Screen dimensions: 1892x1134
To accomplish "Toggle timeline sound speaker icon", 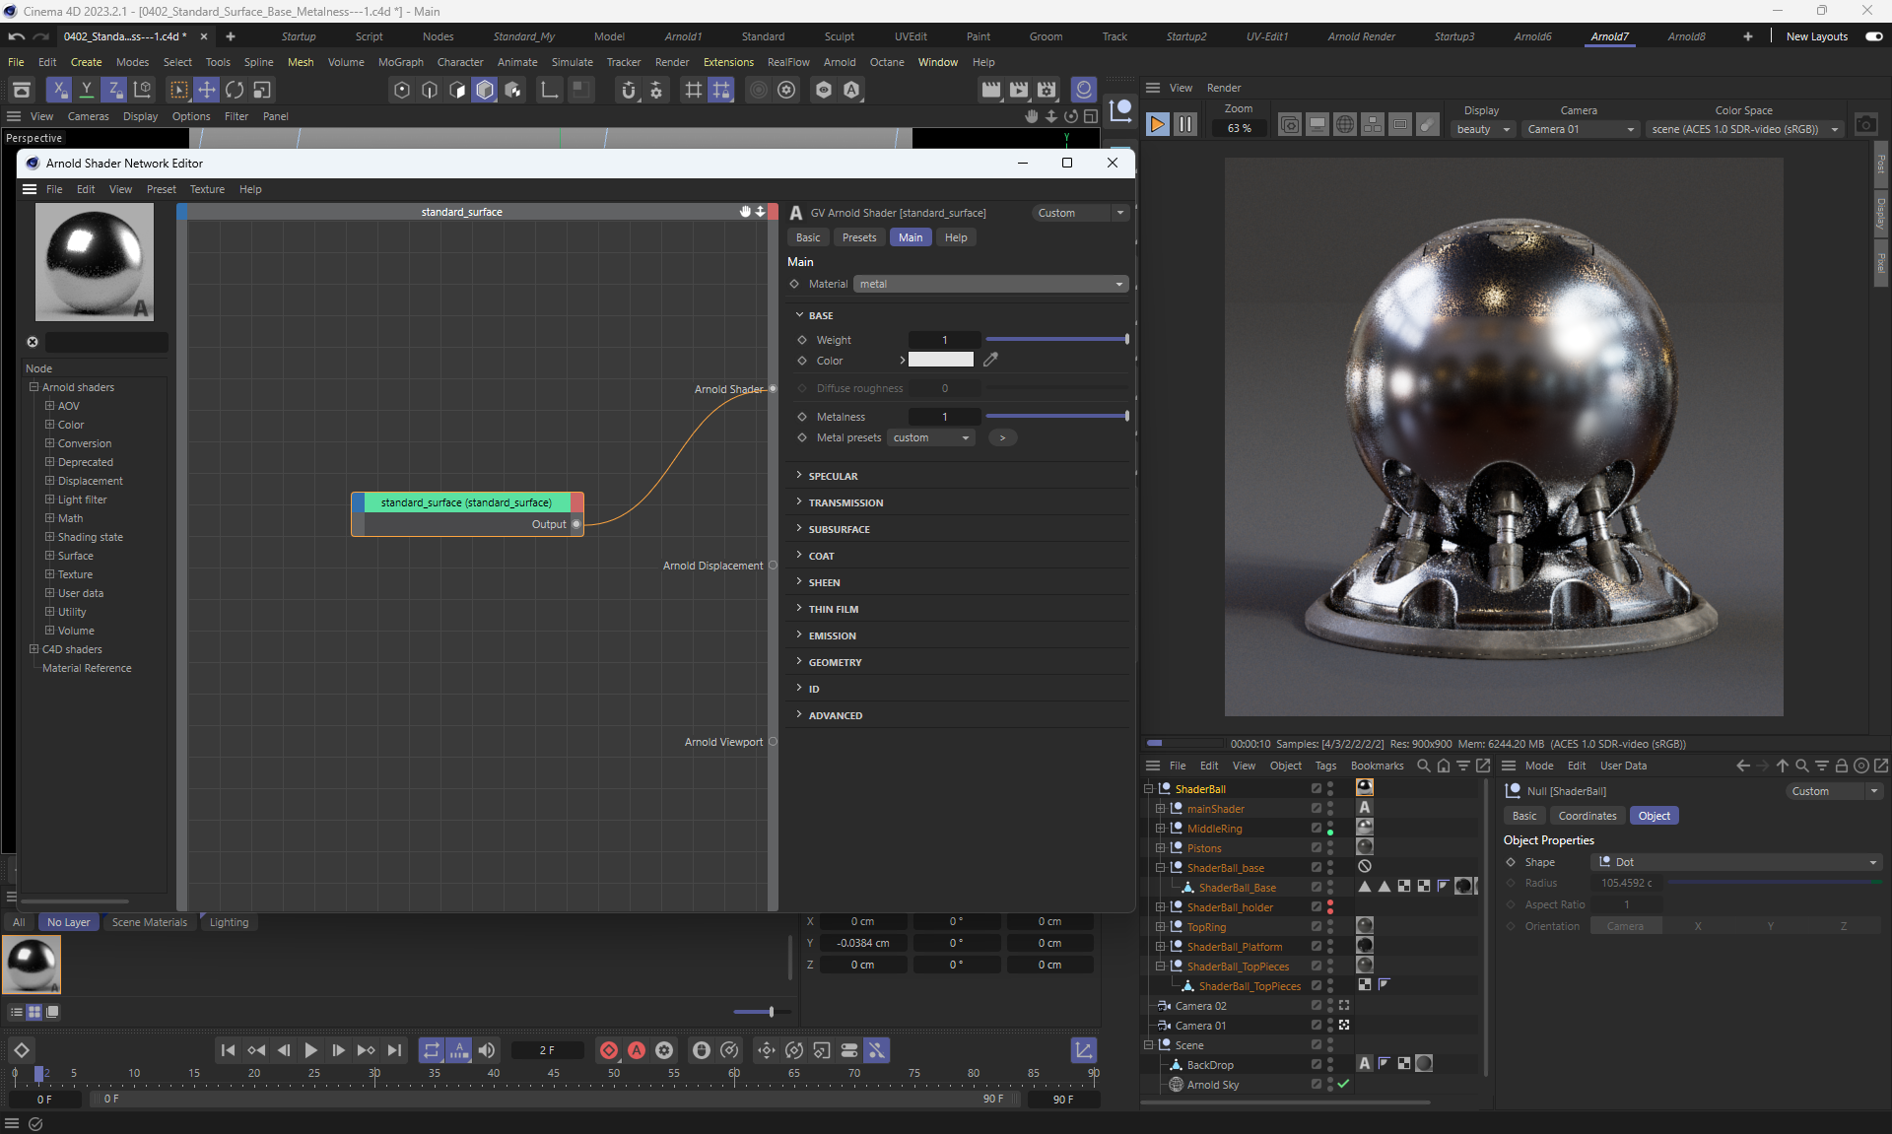I will click(487, 1050).
